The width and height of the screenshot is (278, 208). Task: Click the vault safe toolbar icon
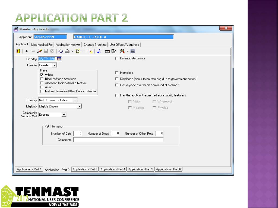(133, 51)
